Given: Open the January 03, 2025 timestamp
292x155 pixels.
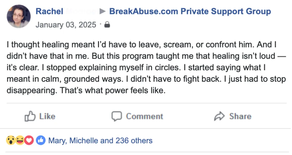Looking at the screenshot, I should pos(66,25).
